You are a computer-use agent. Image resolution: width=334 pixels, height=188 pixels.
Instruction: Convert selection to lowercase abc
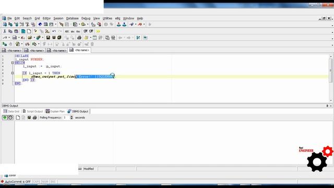(x=73, y=31)
